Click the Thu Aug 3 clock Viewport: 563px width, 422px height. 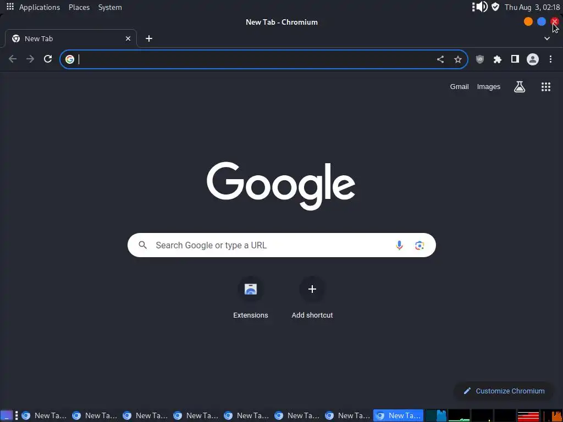click(532, 7)
